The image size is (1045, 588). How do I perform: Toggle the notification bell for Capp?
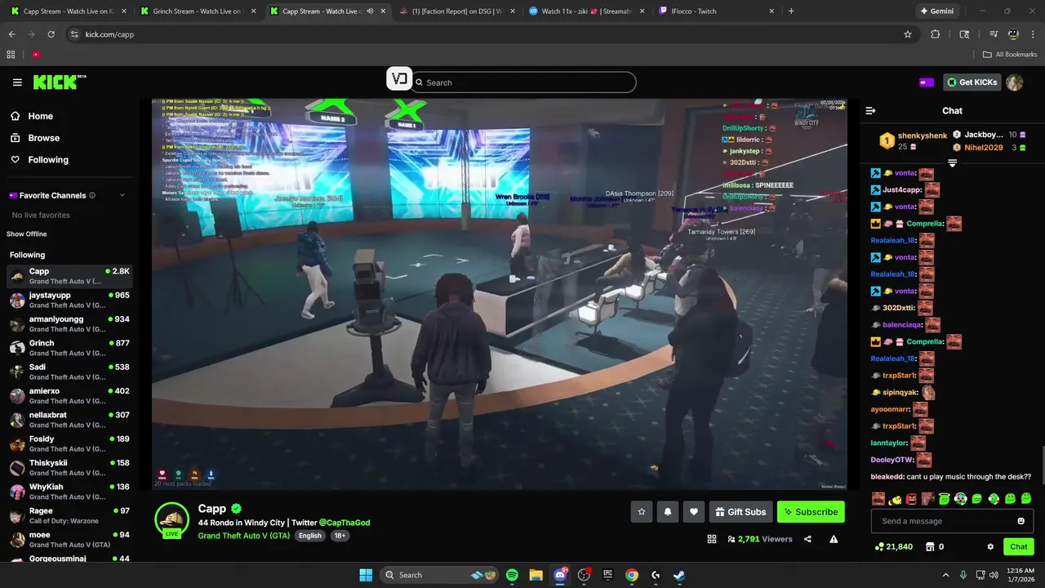668,512
